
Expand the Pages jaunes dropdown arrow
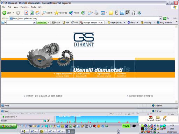coord(124,22)
